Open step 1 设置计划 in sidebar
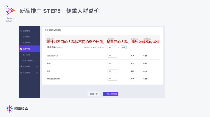The height and width of the screenshot is (117, 210). click(25, 31)
